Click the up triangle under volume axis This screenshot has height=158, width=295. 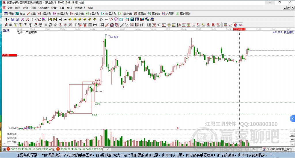pyautogui.click(x=5, y=144)
